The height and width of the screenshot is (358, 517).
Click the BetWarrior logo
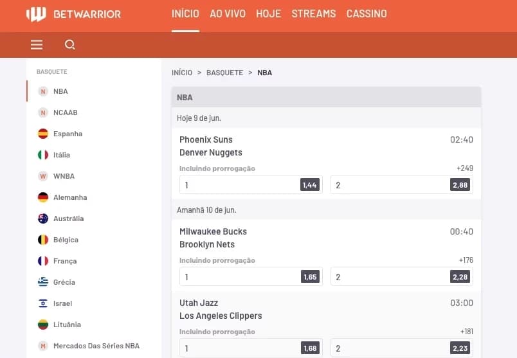pos(73,14)
